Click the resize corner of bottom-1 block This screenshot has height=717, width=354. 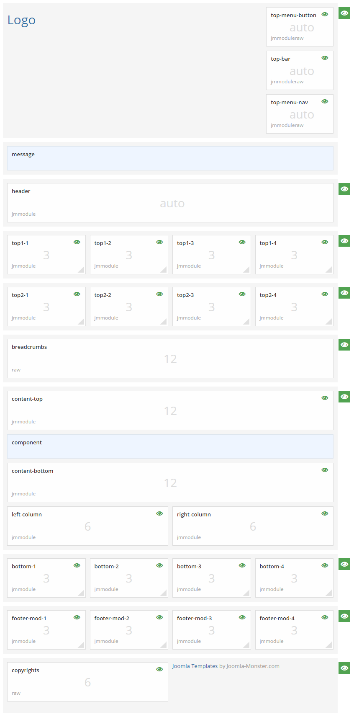[x=81, y=593]
